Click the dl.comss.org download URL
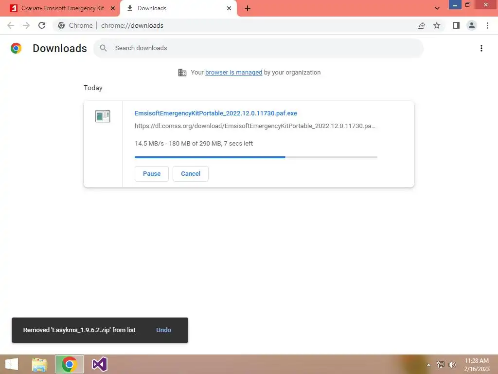 (255, 126)
